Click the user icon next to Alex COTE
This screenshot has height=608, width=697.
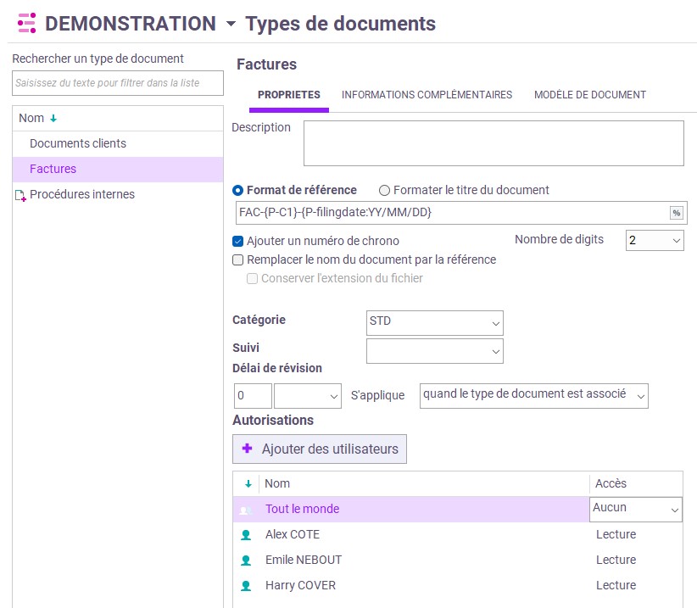[x=247, y=535]
